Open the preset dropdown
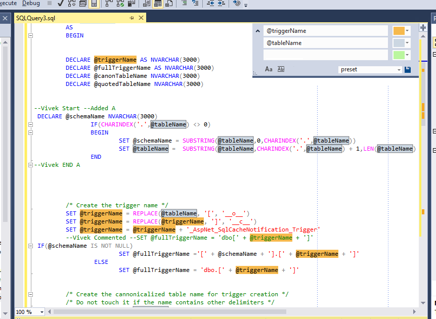This screenshot has height=319, width=436. [370, 69]
